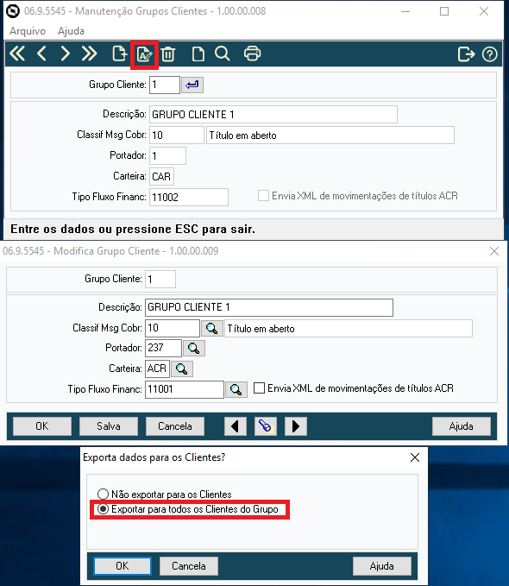
Task: Open lookup for Tipo Fluxo Financ 11001
Action: pyautogui.click(x=236, y=389)
